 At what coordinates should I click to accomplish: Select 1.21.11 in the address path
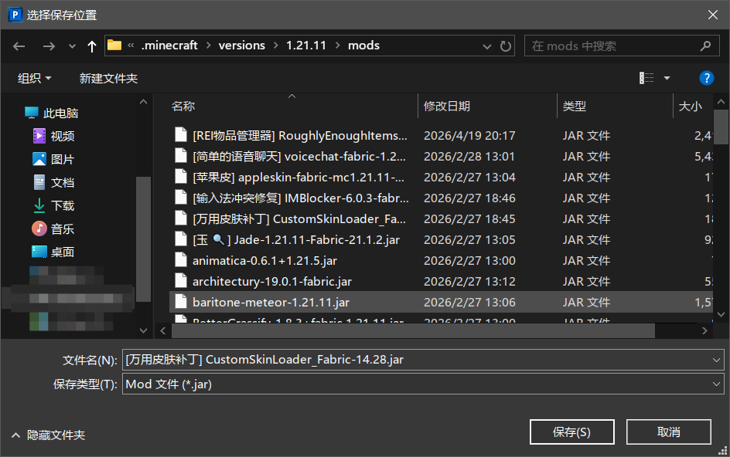click(306, 45)
